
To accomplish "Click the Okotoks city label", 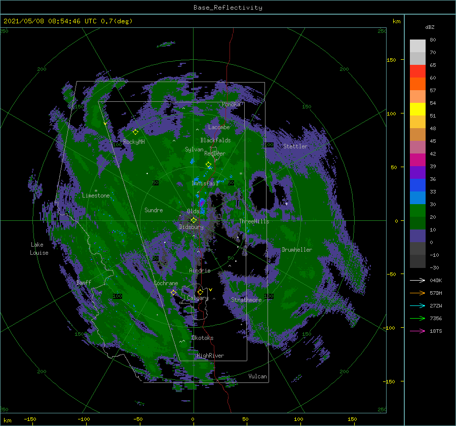I will tap(202, 338).
